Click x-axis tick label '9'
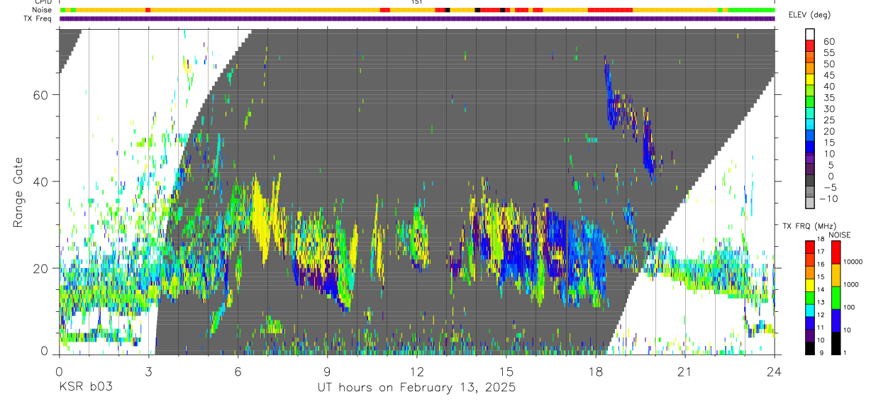 327,372
